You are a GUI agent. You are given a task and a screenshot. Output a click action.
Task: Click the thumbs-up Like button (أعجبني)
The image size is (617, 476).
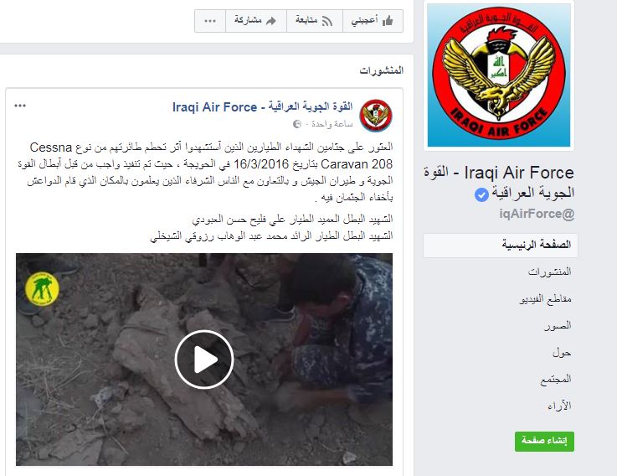point(373,21)
